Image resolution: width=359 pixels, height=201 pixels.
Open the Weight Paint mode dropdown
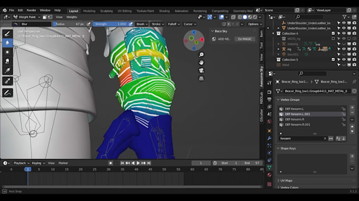26,17
